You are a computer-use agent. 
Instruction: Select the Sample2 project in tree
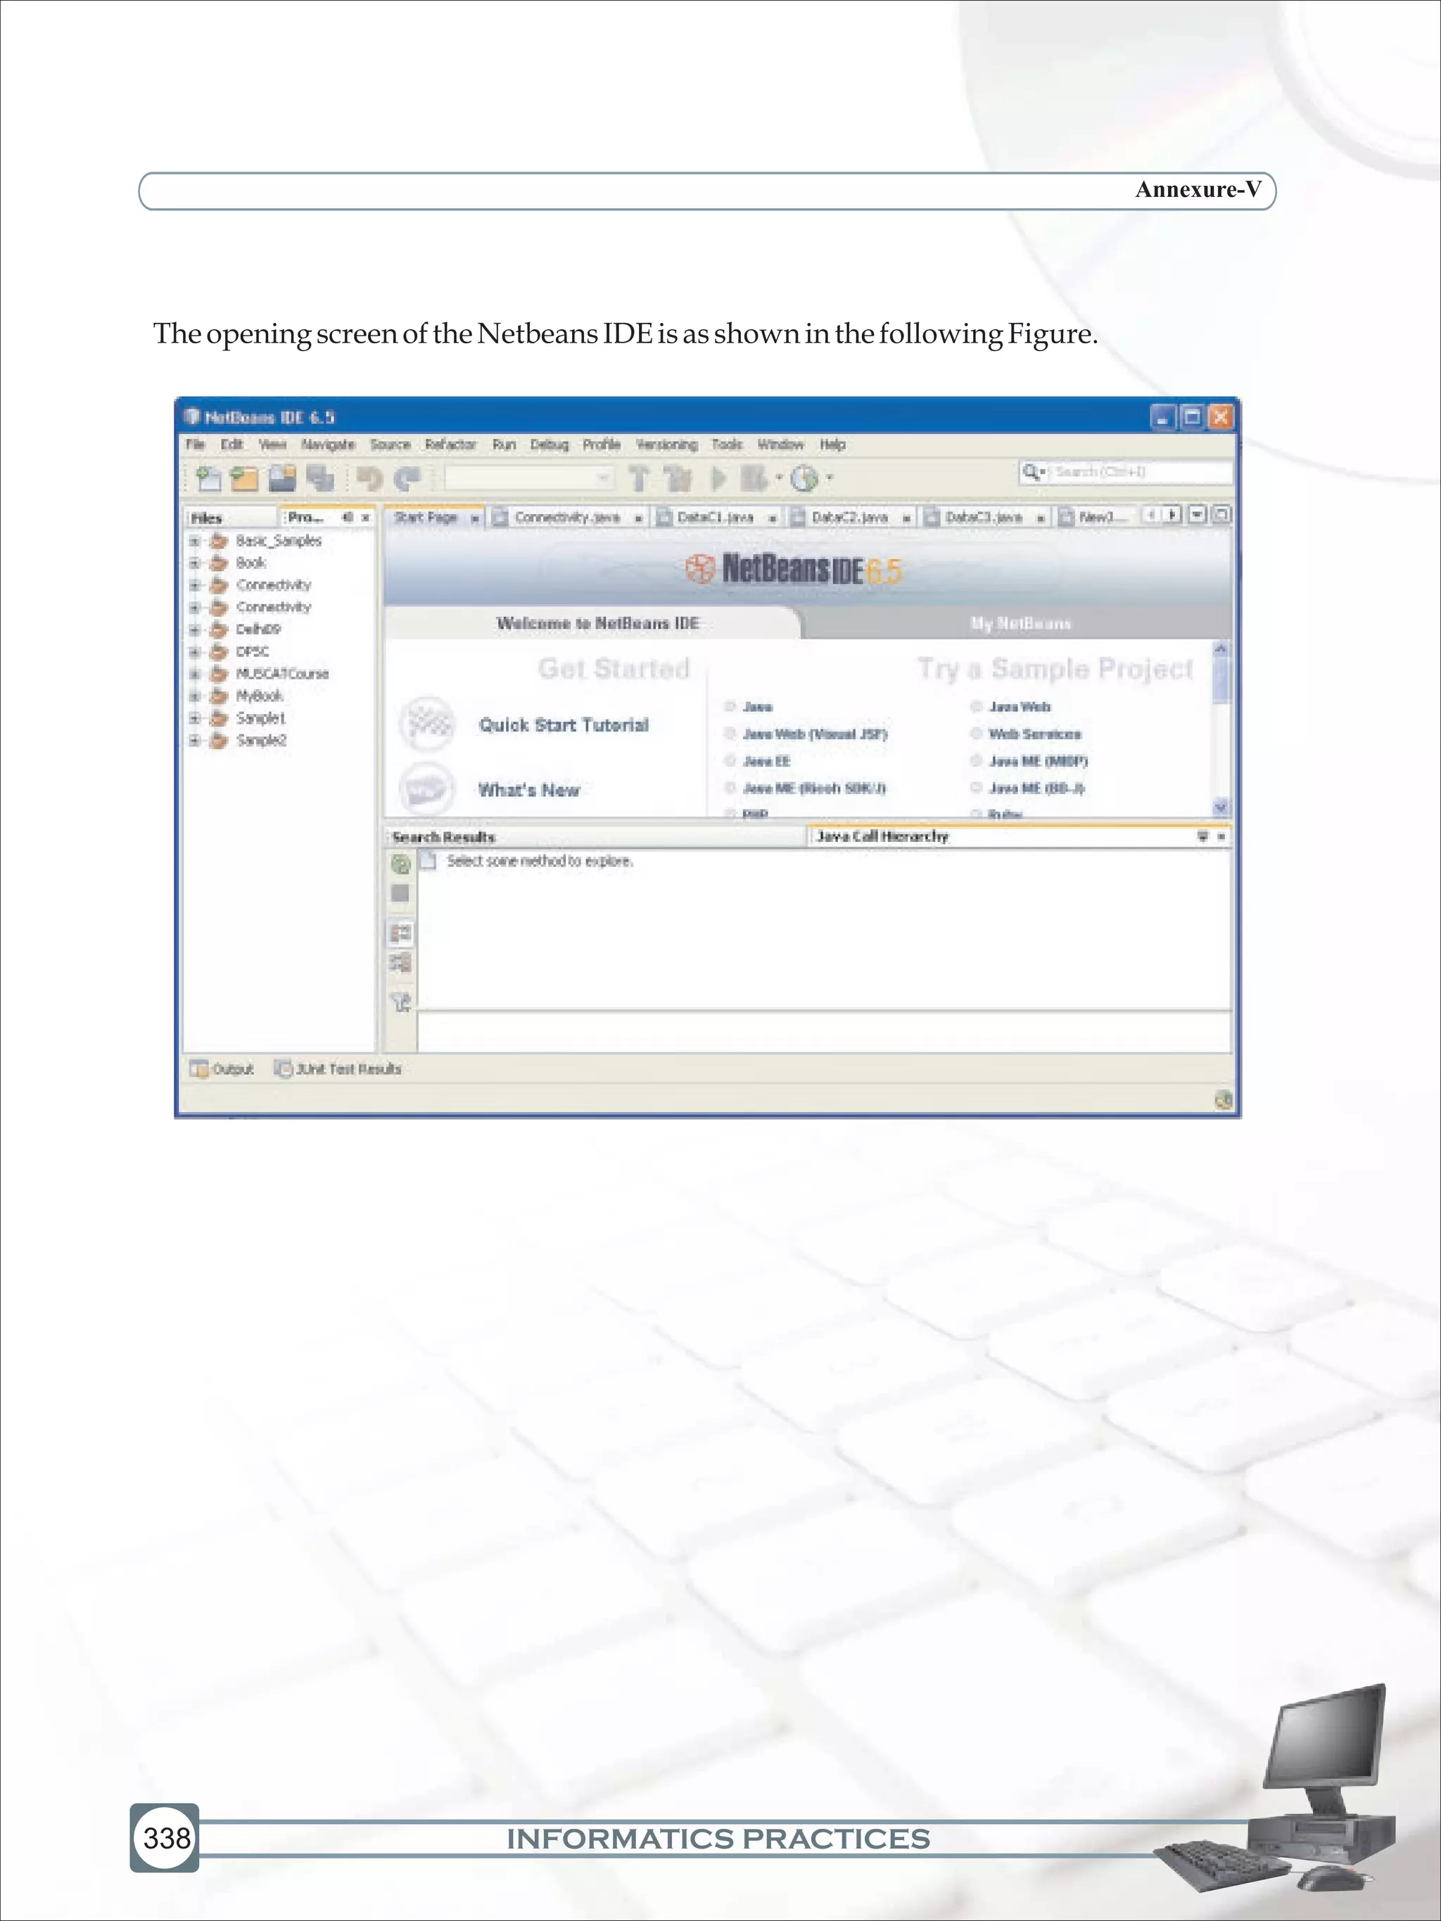260,741
